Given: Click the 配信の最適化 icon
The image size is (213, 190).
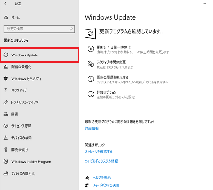Looking at the screenshot, I should tap(6, 66).
